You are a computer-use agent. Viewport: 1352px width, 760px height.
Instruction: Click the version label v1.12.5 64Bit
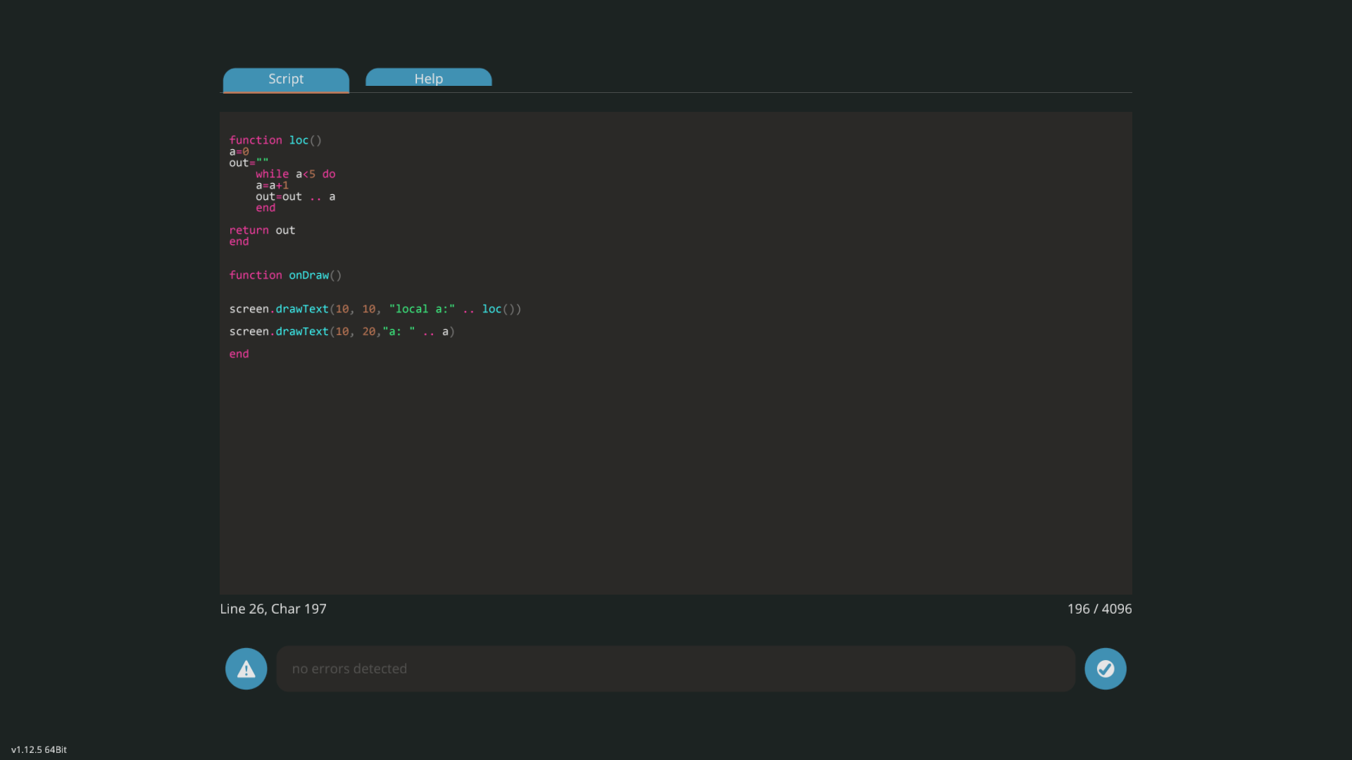tap(39, 749)
